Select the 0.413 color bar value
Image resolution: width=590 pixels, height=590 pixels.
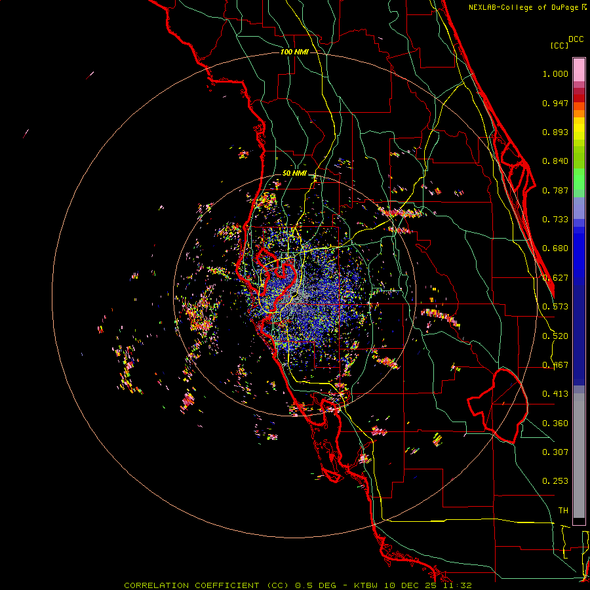tap(555, 394)
